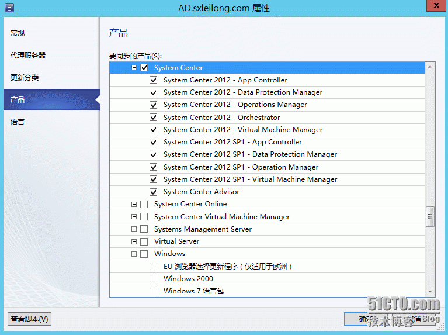
Task: Check System Center Virtual Machine Manager checkbox
Action: [144, 216]
